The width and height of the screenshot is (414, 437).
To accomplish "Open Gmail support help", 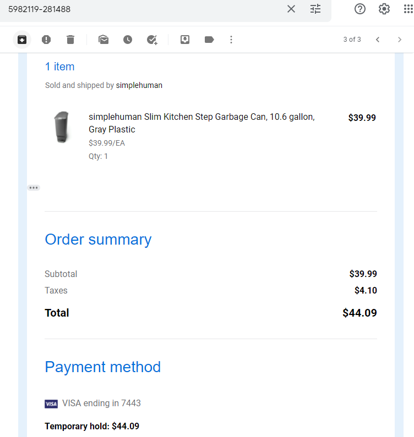I will coord(360,9).
